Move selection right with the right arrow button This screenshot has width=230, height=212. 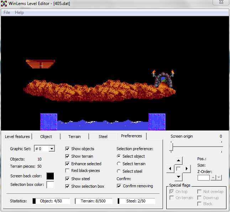point(187,169)
